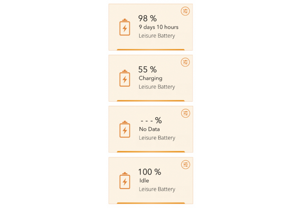Click the 9 days 10 hours text
302x208 pixels.
pos(159,27)
